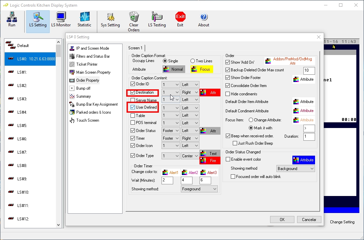This screenshot has height=240, width=364.
Task: Open Order Icon alignment dropdown
Action: point(190,146)
